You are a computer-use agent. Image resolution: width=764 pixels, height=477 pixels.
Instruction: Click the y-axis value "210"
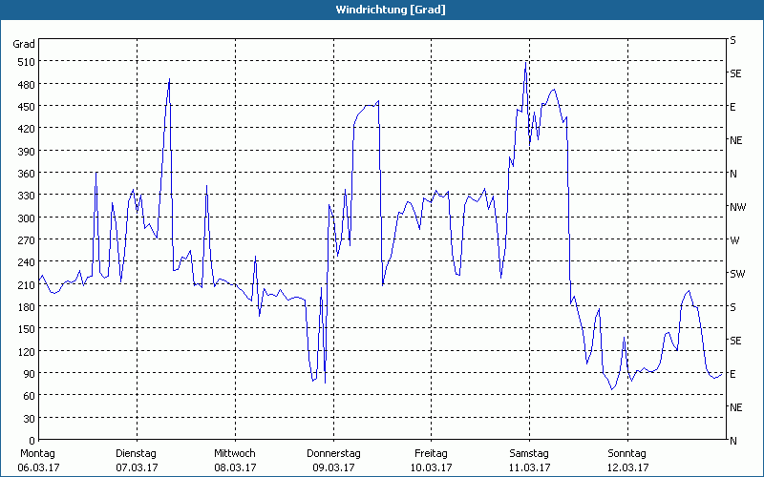coord(26,284)
